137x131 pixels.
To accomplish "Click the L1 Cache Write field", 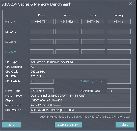I will (x=67, y=32).
